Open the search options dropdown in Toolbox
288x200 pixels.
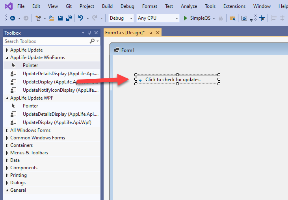98,41
